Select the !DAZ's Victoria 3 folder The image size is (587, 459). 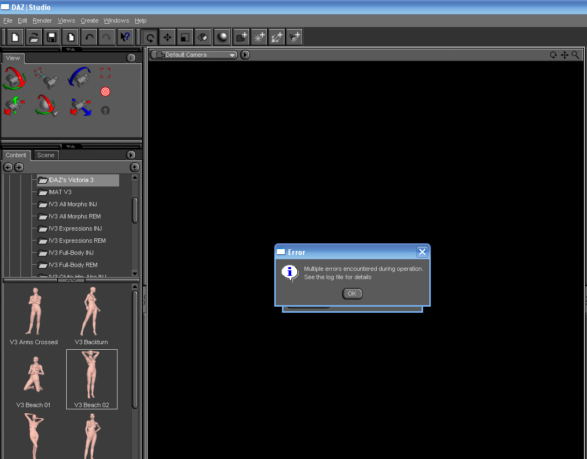click(x=78, y=180)
